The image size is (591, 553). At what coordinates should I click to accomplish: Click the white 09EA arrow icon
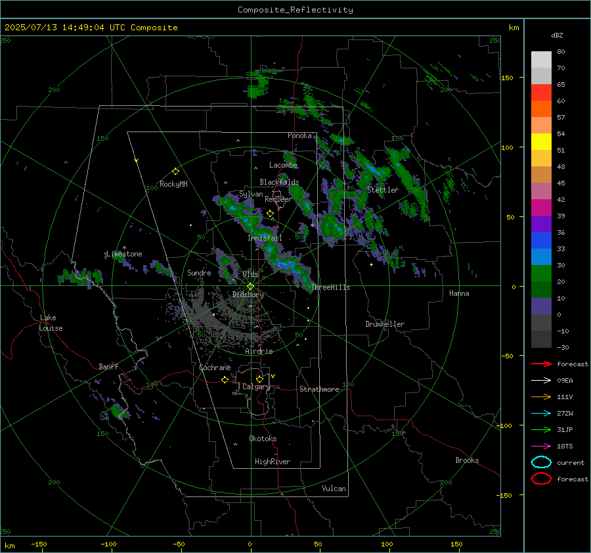click(x=541, y=381)
